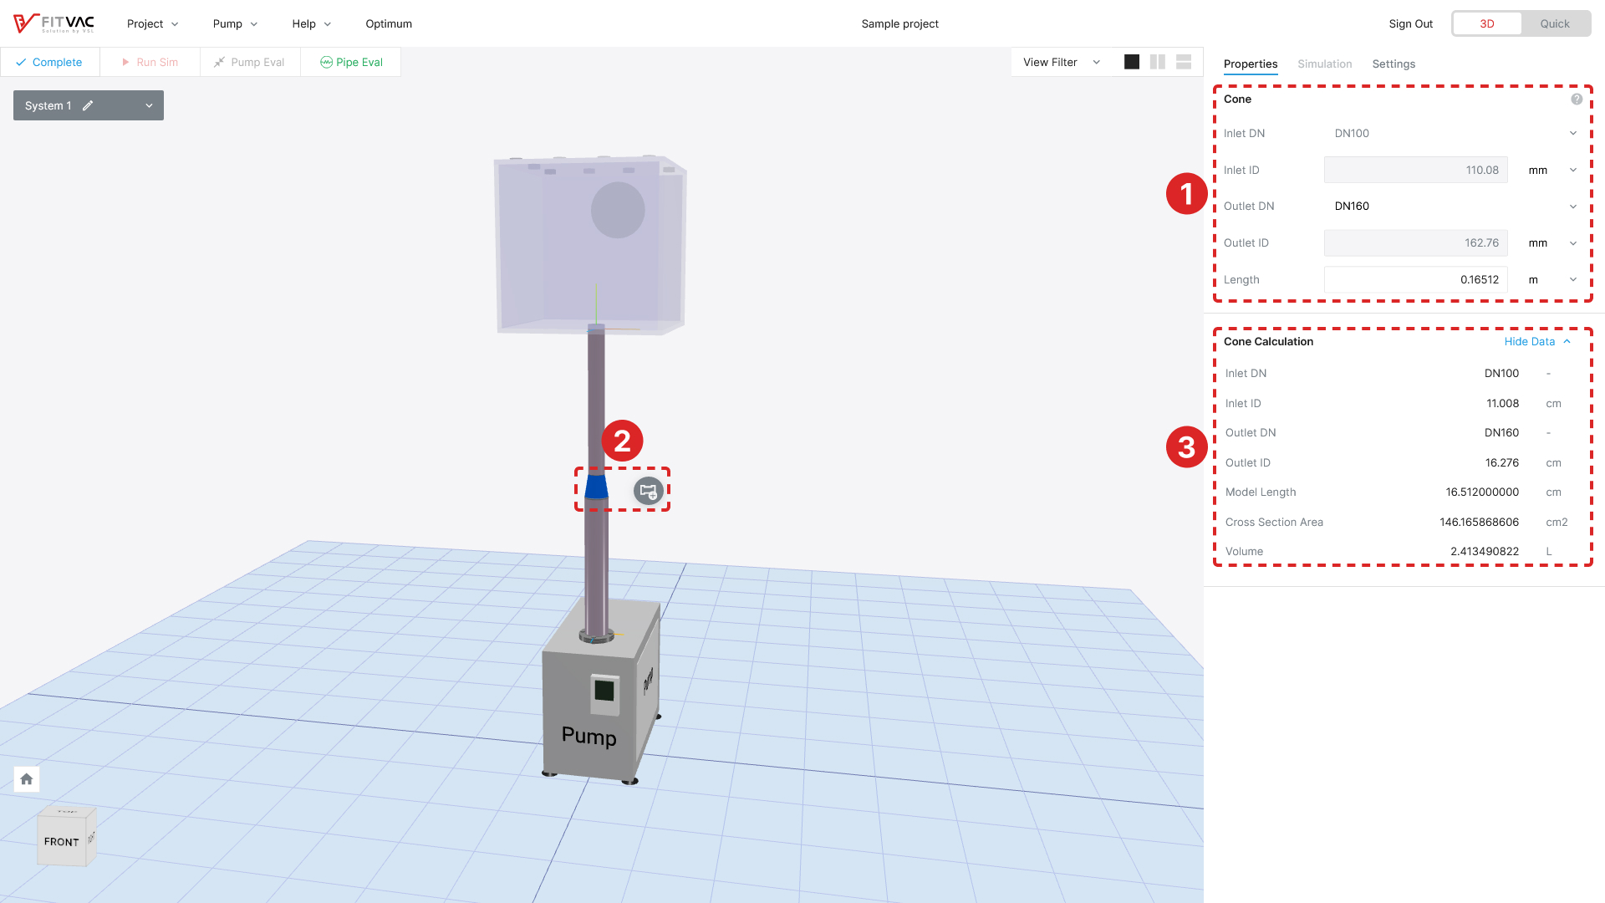Switch to Quick mode
This screenshot has width=1605, height=903.
pyautogui.click(x=1555, y=23)
